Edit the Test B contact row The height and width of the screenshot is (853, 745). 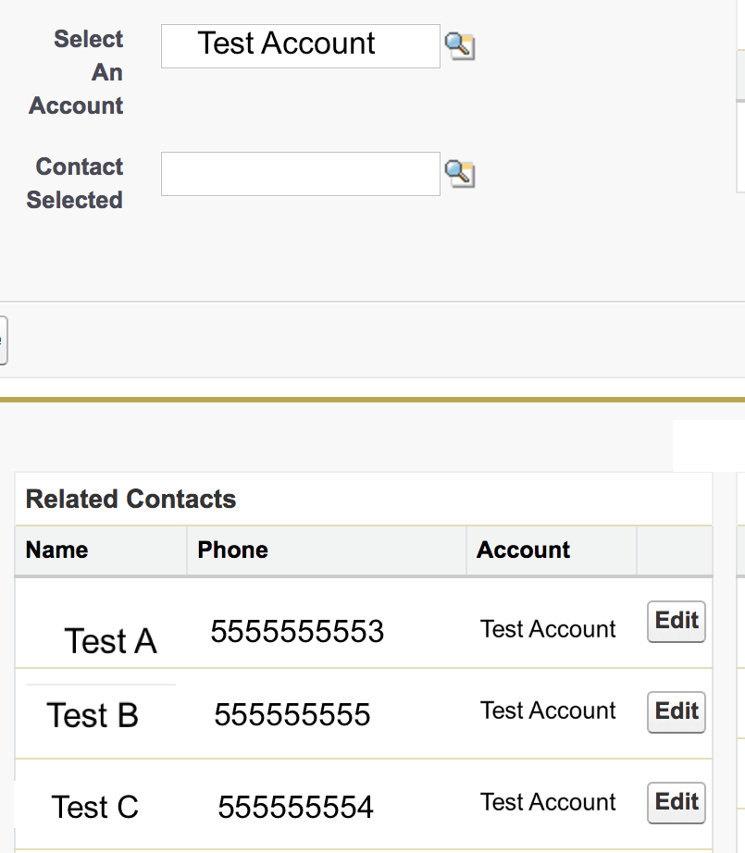676,711
